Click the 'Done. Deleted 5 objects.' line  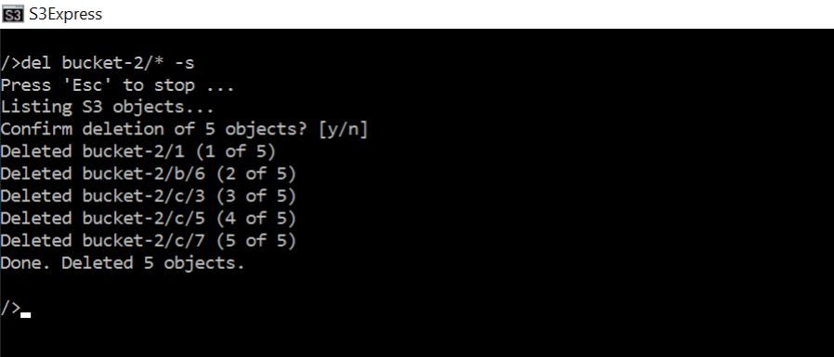[x=123, y=263]
